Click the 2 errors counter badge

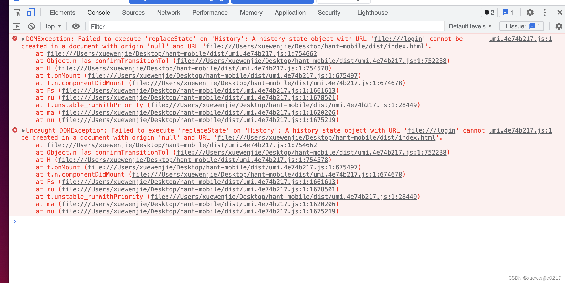(489, 13)
